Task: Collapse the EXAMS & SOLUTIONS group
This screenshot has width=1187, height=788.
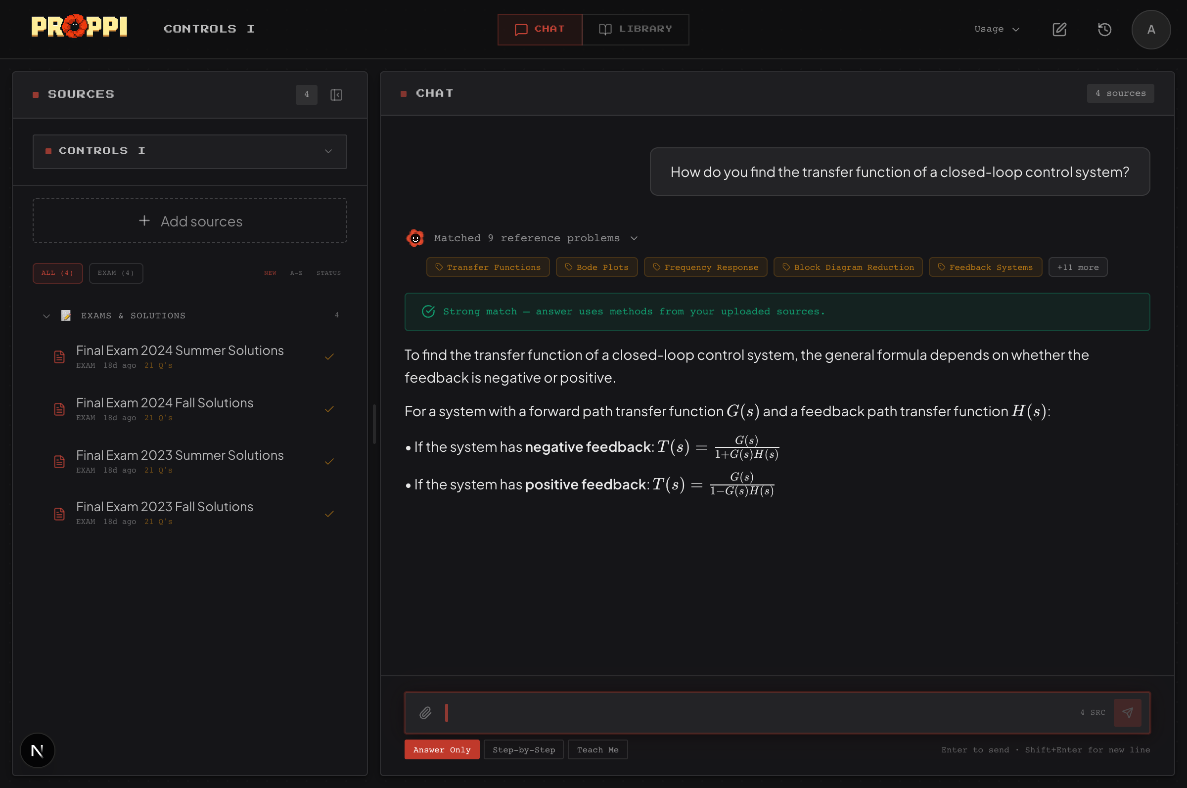Action: pyautogui.click(x=46, y=315)
